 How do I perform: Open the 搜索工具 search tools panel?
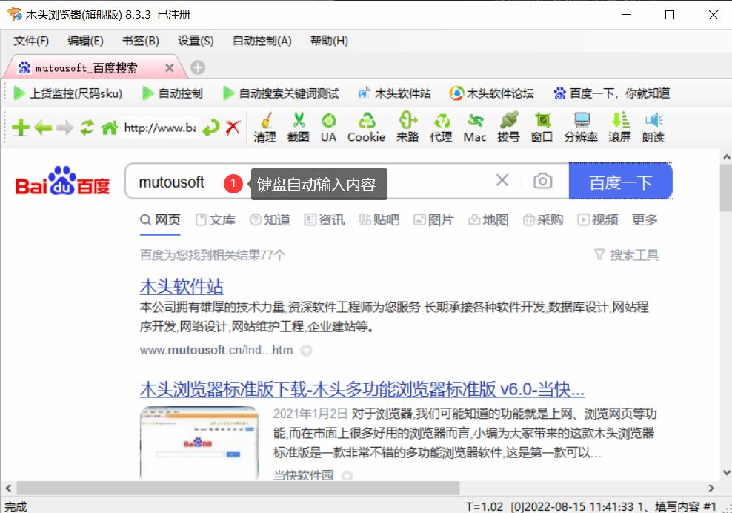(627, 254)
